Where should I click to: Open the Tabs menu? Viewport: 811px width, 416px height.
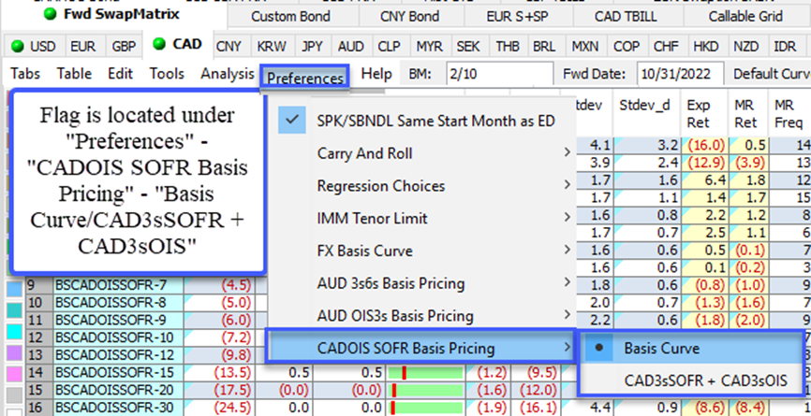click(25, 75)
